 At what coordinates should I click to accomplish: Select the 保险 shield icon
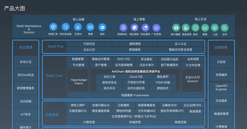[x=102, y=27]
